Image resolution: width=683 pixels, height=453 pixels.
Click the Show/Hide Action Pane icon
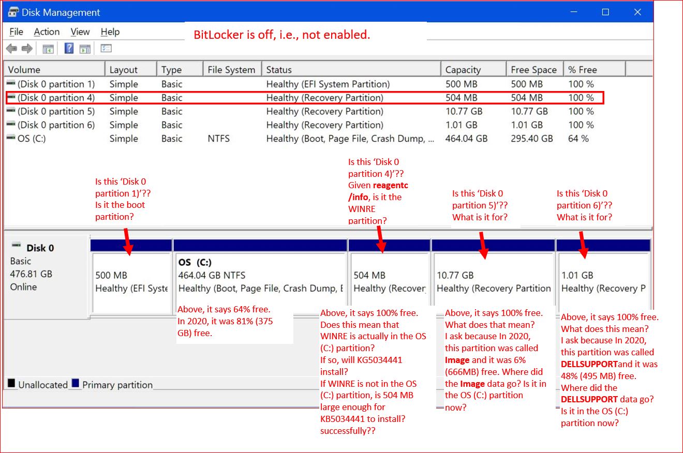pos(85,49)
